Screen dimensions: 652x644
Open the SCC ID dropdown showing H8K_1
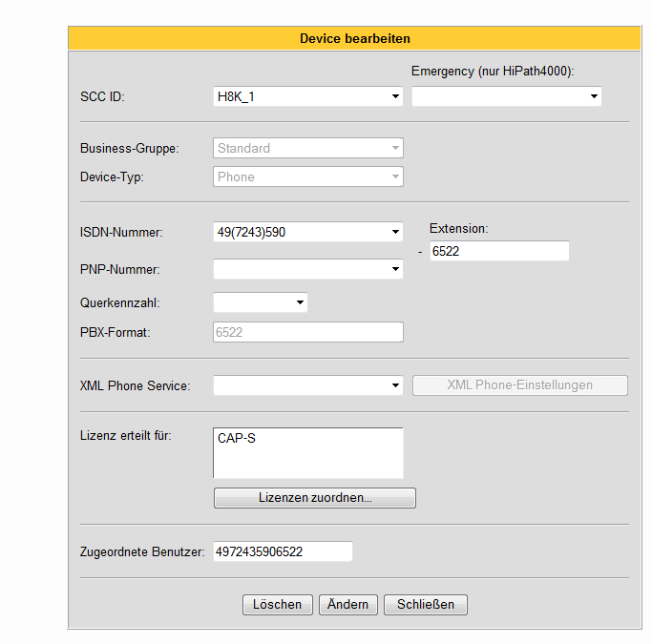[x=308, y=96]
